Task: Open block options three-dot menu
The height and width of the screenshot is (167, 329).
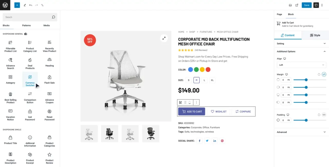Action: click(x=196, y=102)
